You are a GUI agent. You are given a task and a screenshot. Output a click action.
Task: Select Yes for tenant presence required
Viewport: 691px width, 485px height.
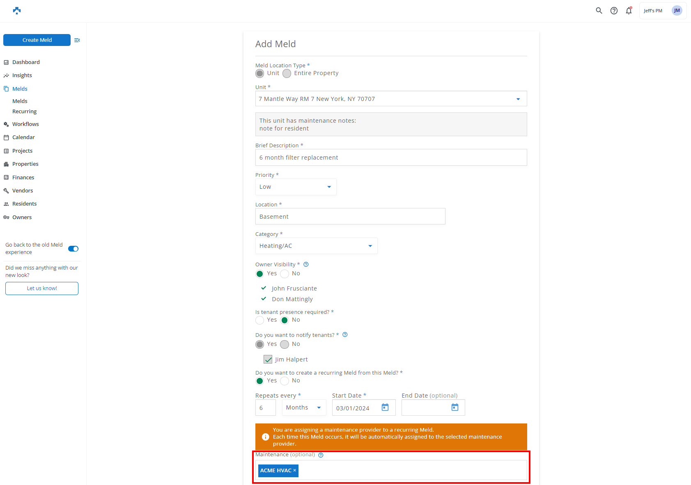(260, 320)
